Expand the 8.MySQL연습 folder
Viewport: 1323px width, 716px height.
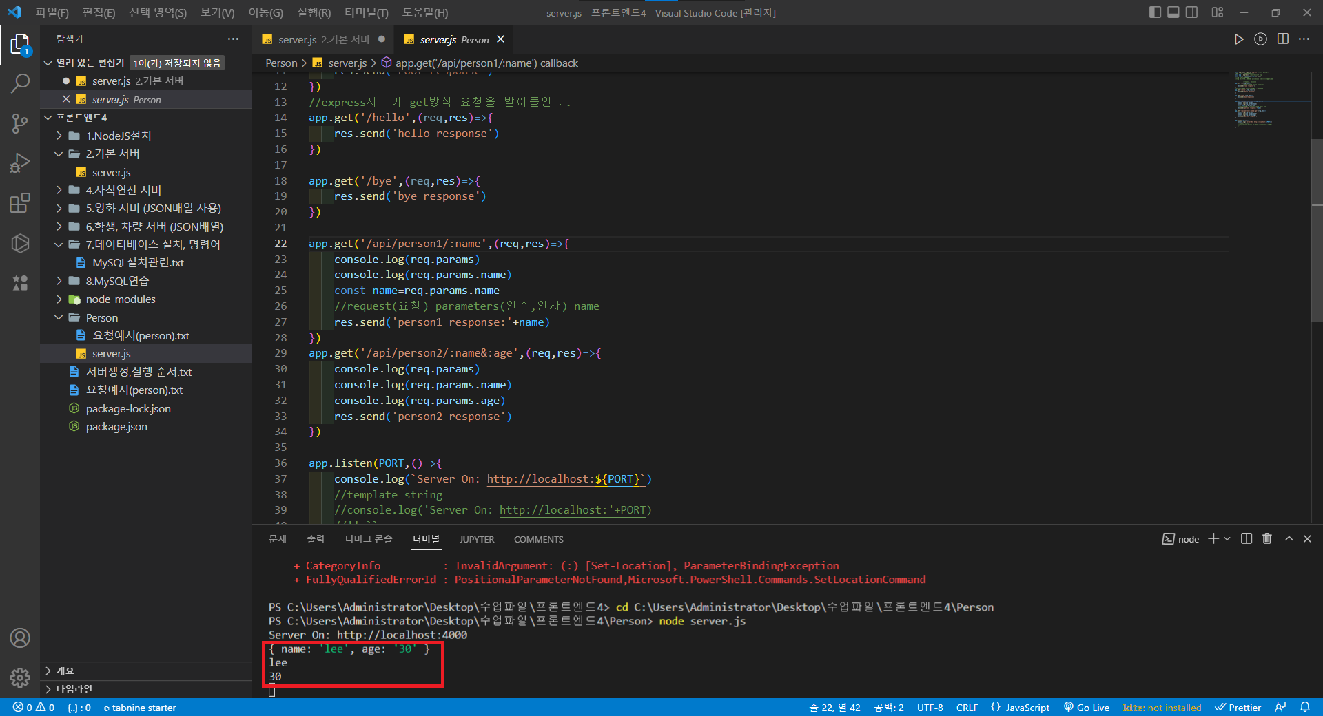[x=59, y=281]
